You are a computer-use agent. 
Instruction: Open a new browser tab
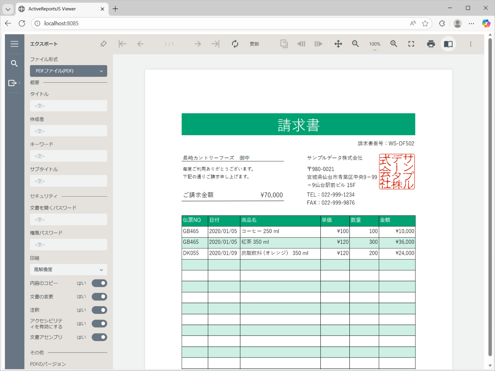click(x=115, y=9)
